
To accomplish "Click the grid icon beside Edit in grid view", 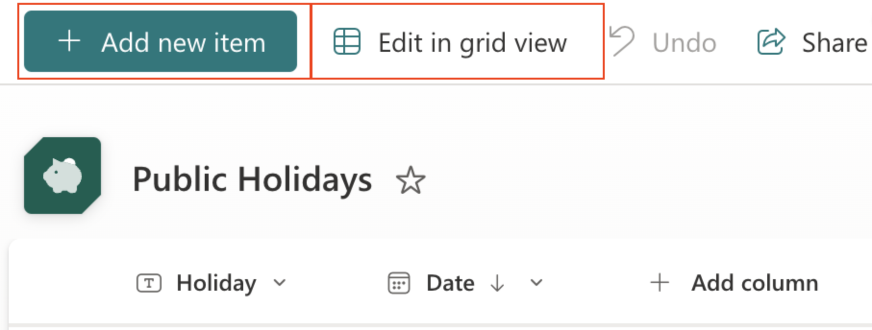I will 347,42.
